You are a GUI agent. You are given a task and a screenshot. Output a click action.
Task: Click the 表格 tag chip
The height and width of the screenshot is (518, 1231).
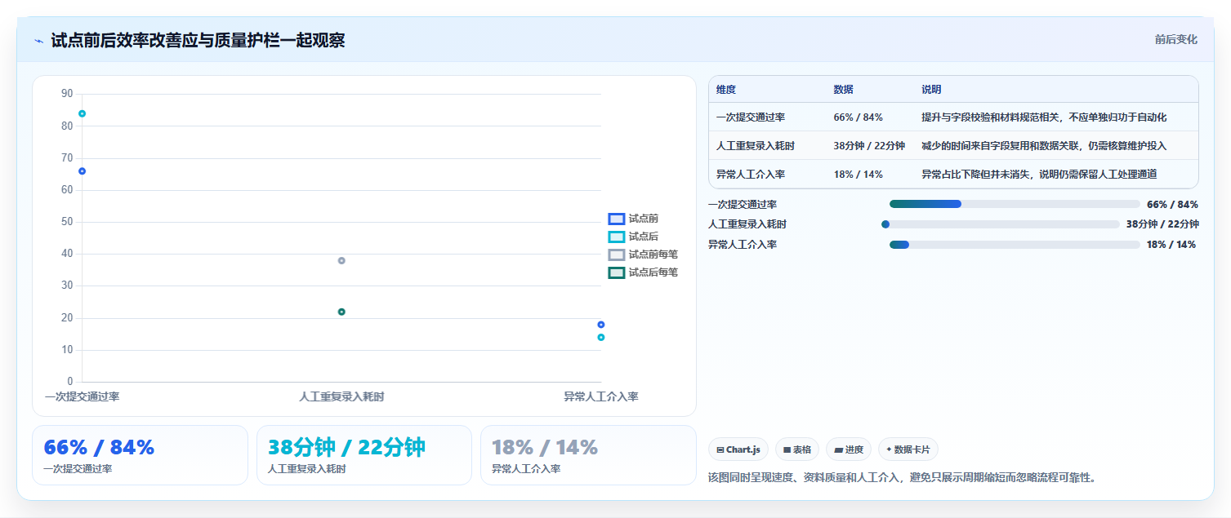(797, 449)
